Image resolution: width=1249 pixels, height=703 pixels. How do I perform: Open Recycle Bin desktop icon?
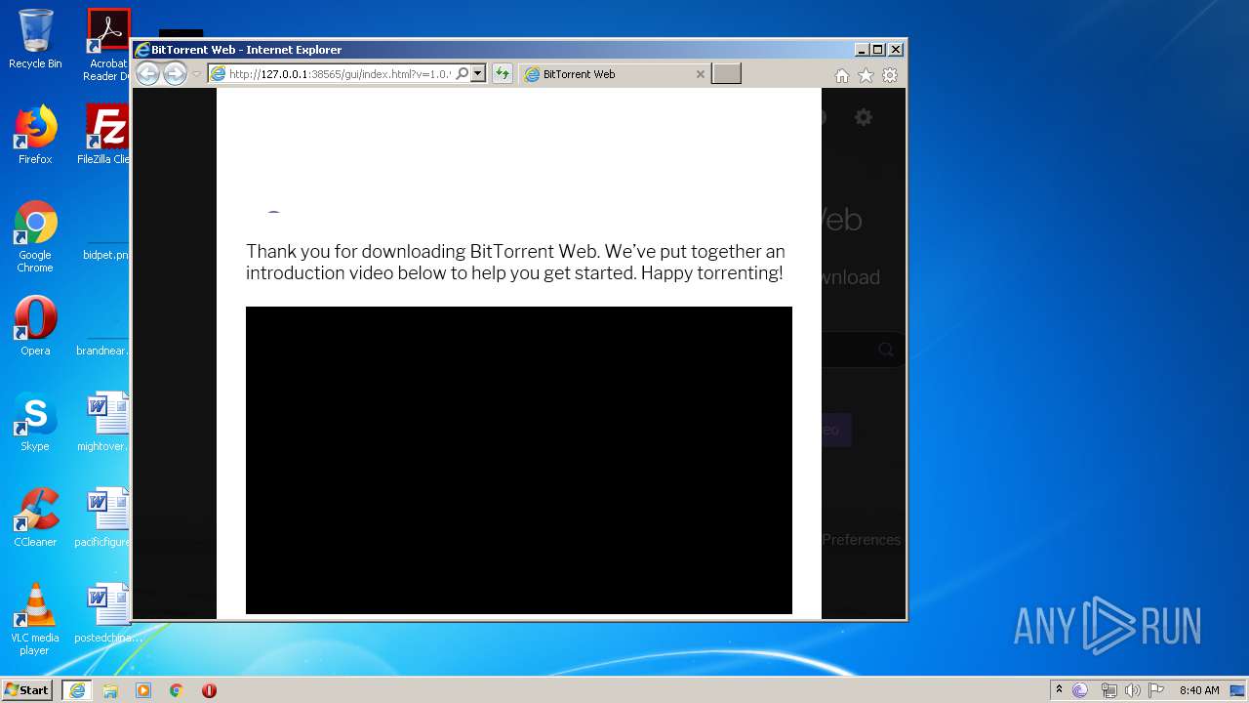tap(35, 39)
